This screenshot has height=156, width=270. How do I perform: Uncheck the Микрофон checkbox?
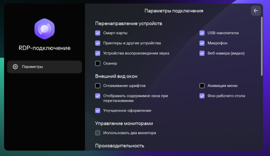[202, 43]
